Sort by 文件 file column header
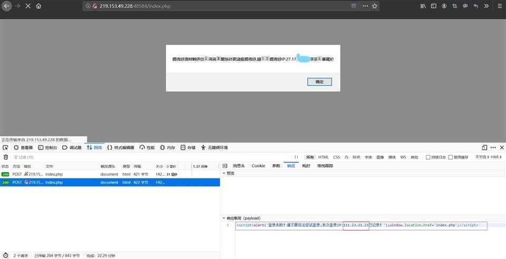 tap(50, 167)
